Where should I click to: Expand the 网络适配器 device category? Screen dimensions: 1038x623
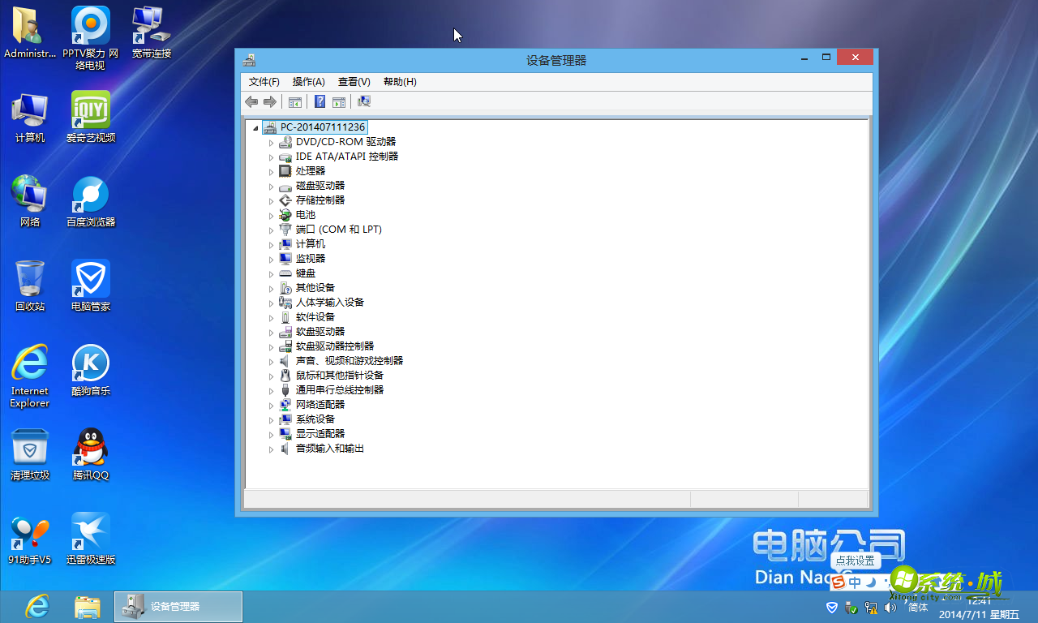coord(272,404)
